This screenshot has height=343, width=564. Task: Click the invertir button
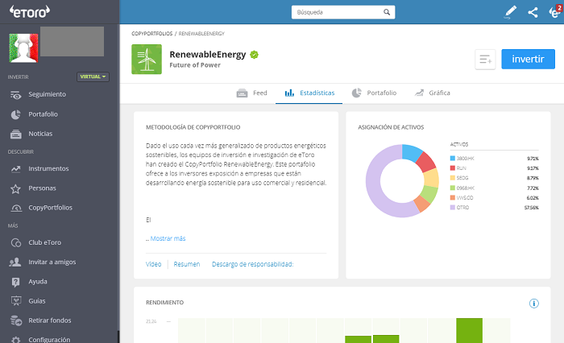[x=528, y=59]
